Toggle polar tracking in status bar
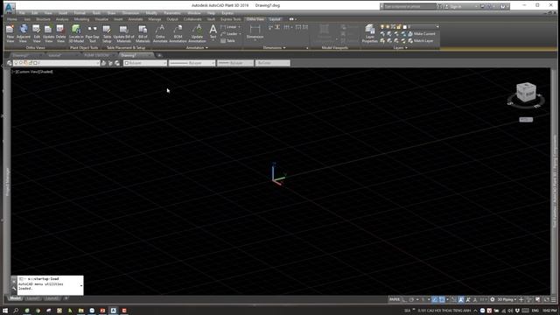The width and height of the screenshot is (560, 315). 412,299
